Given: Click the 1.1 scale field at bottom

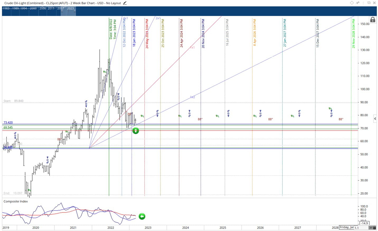Looking at the screenshot, I should (361, 228).
